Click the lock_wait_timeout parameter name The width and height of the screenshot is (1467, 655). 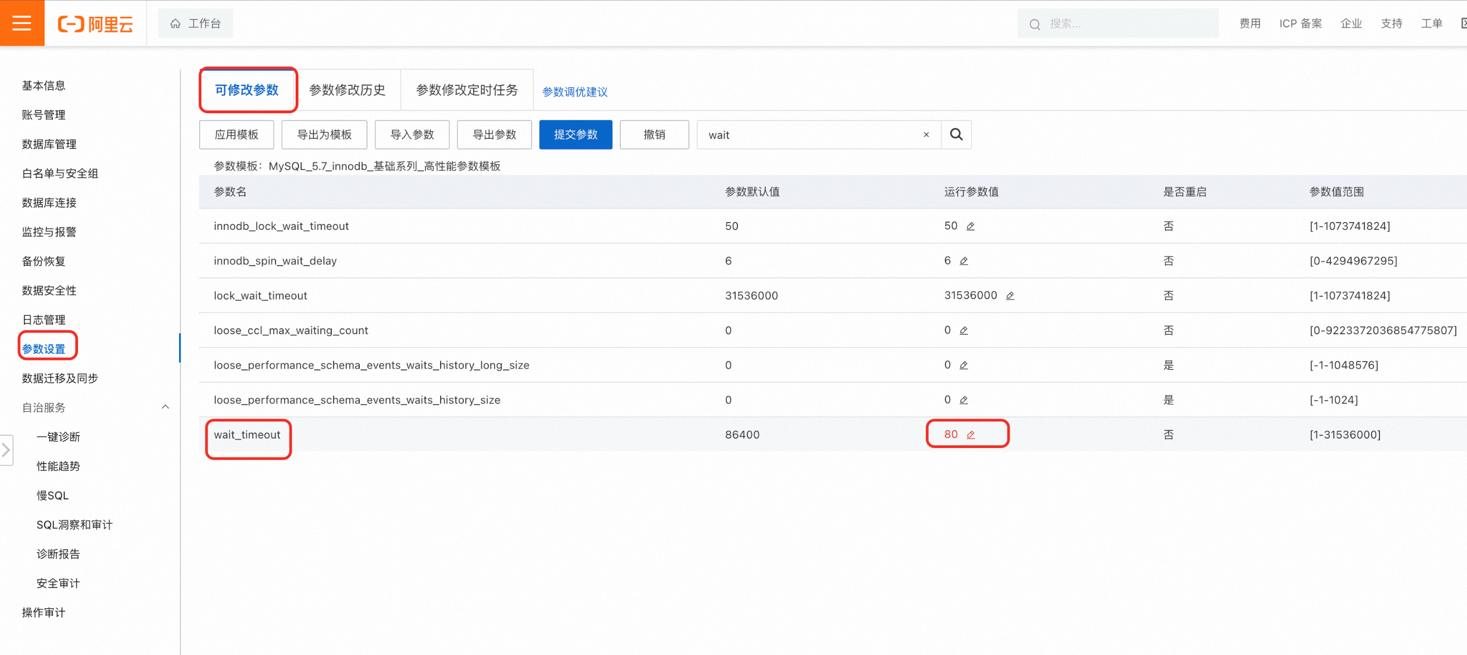(x=260, y=296)
